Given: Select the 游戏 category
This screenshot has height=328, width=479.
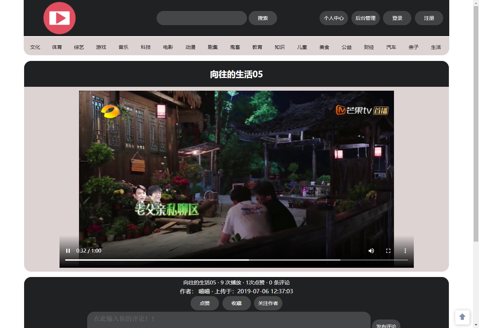Looking at the screenshot, I should click(101, 47).
